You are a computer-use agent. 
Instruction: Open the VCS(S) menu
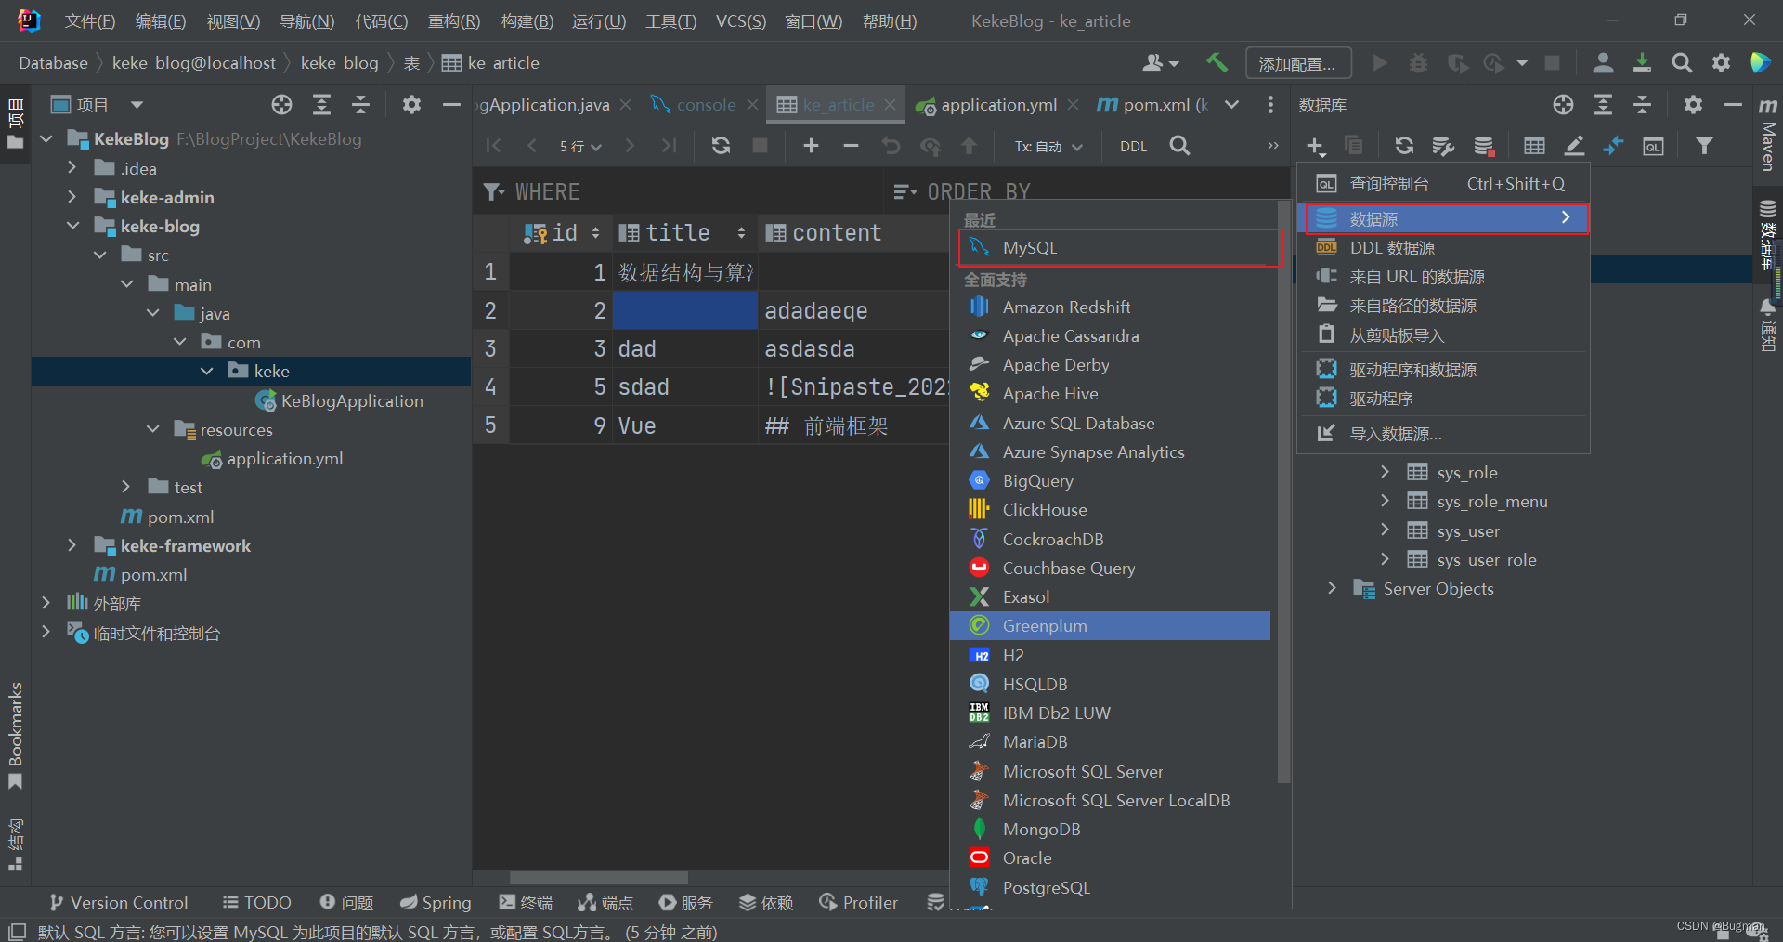[741, 20]
